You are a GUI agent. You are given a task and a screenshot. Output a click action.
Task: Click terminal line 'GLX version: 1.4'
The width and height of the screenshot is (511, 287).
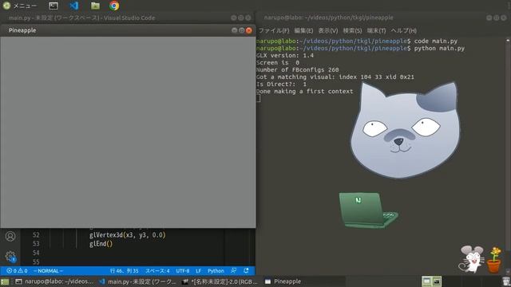click(285, 55)
